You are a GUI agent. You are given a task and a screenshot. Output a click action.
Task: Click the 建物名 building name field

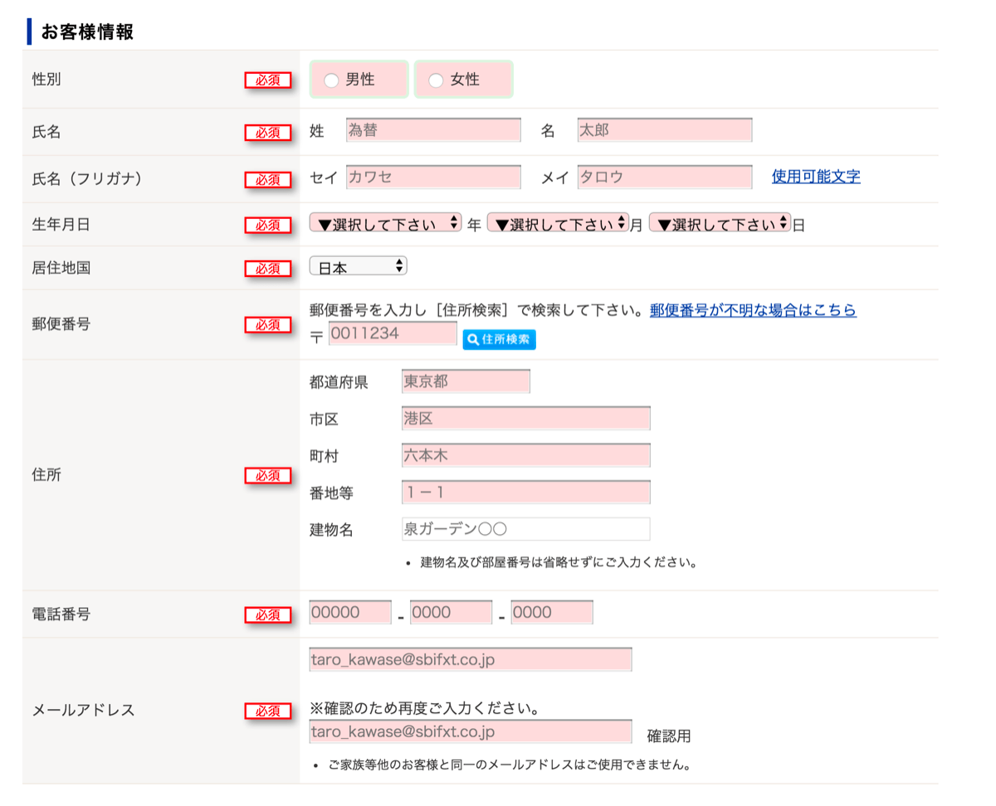pos(525,529)
